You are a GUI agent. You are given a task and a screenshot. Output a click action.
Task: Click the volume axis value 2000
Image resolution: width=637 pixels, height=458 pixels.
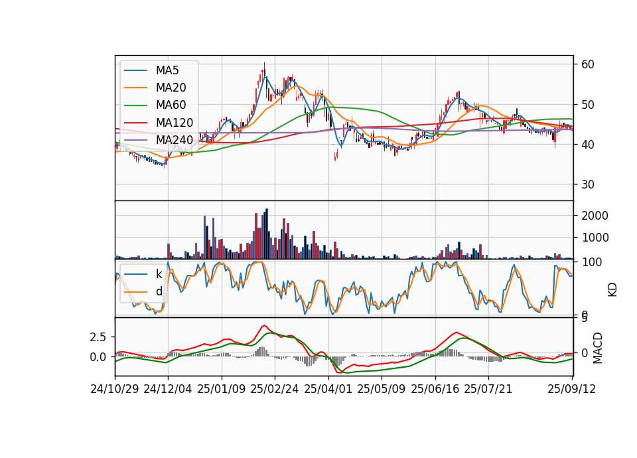(x=595, y=215)
